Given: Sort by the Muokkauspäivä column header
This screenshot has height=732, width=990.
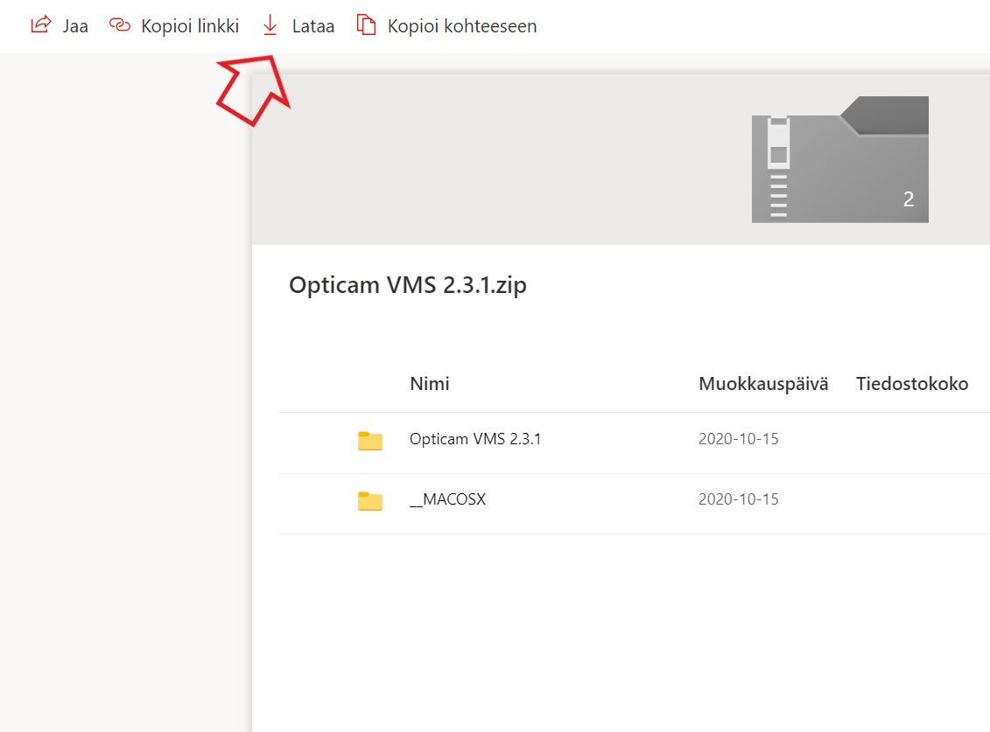Looking at the screenshot, I should click(x=762, y=383).
